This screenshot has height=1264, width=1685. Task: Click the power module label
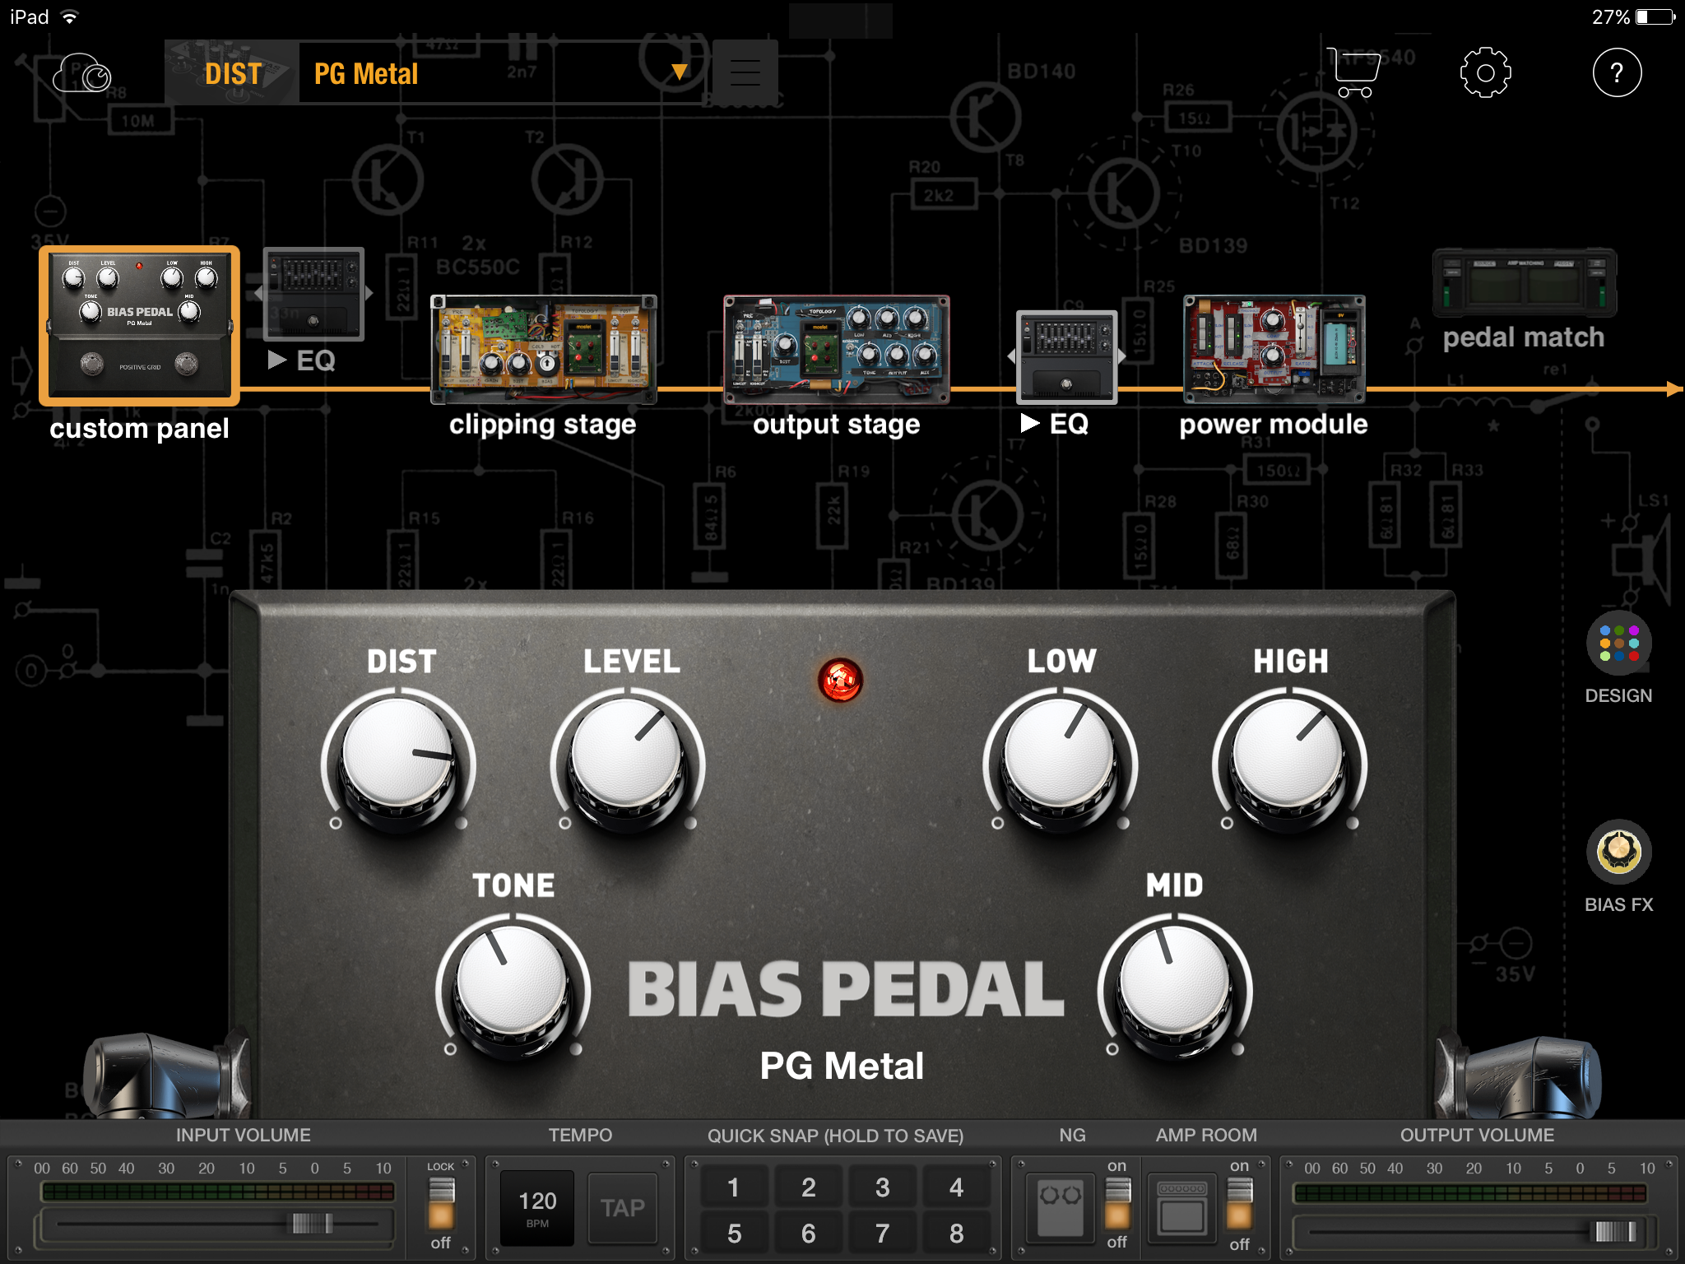[x=1274, y=424]
